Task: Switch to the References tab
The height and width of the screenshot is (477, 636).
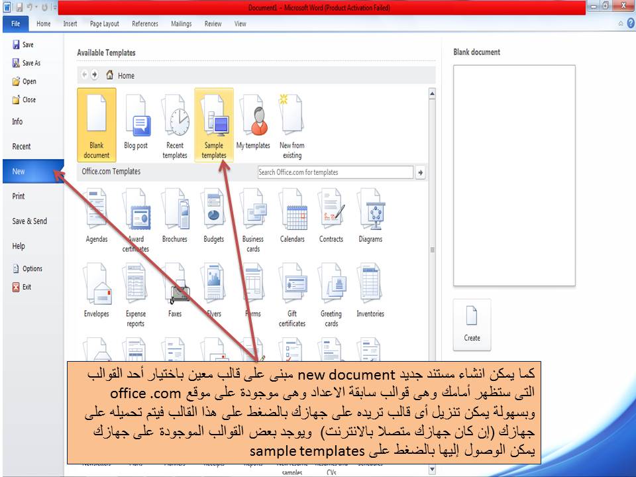Action: (145, 24)
